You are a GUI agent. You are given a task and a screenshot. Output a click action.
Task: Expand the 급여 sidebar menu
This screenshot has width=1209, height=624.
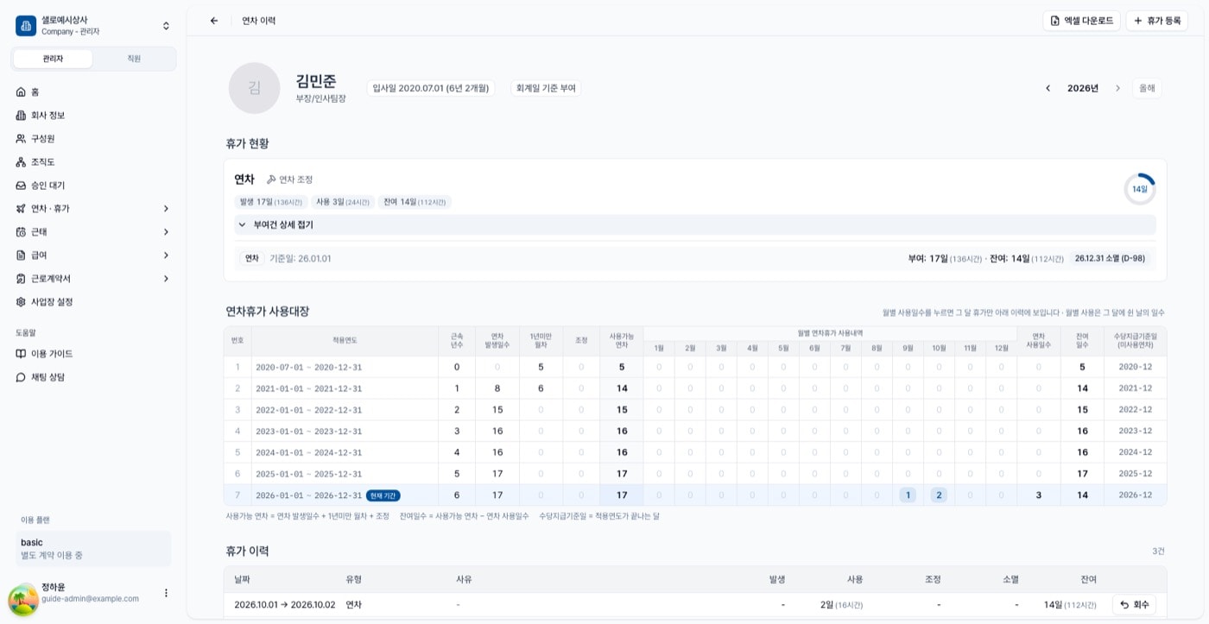tap(93, 255)
